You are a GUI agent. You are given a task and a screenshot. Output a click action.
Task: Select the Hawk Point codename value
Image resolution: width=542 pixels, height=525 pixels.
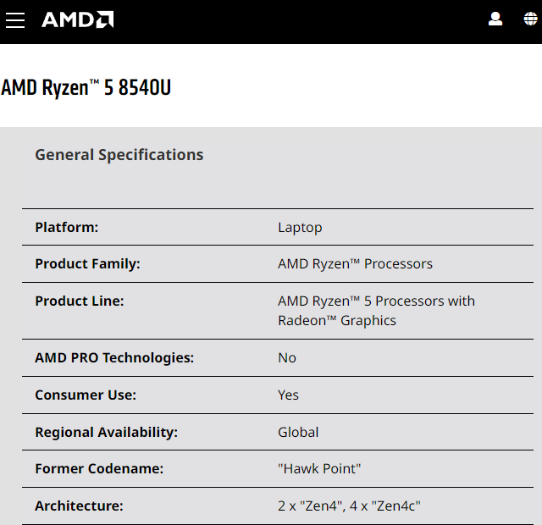319,469
